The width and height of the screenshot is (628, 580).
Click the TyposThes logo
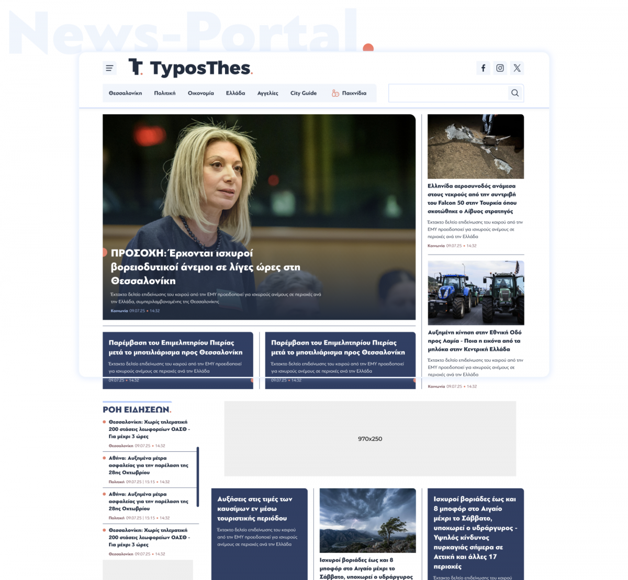190,68
